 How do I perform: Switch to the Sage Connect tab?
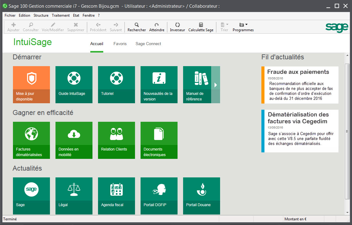(148, 44)
